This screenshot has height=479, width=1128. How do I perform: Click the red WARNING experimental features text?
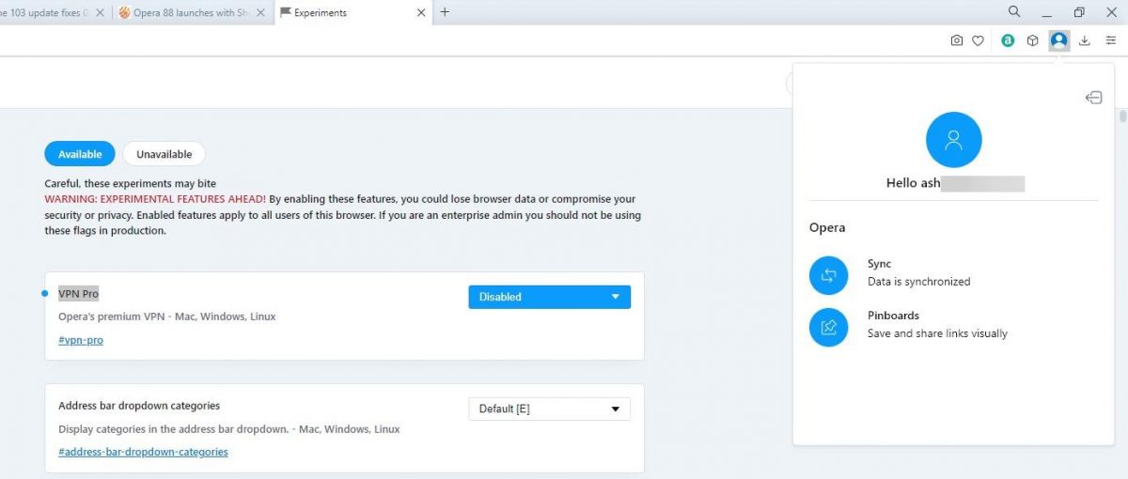[155, 199]
